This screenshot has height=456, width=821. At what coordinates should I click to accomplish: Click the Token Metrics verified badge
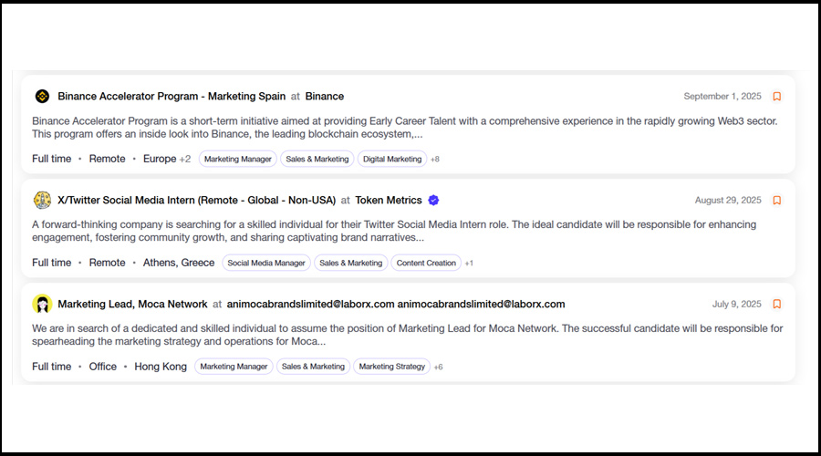point(434,200)
